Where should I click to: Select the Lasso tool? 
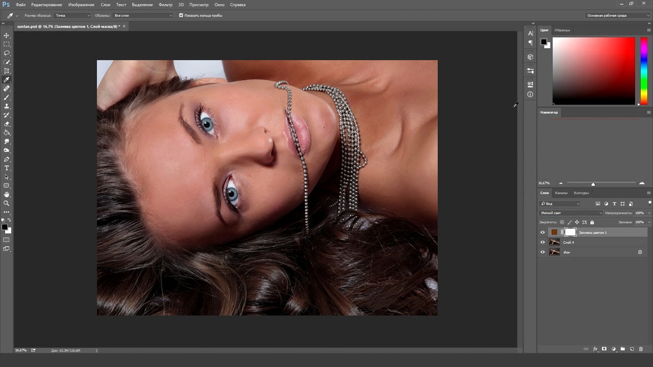[x=7, y=53]
